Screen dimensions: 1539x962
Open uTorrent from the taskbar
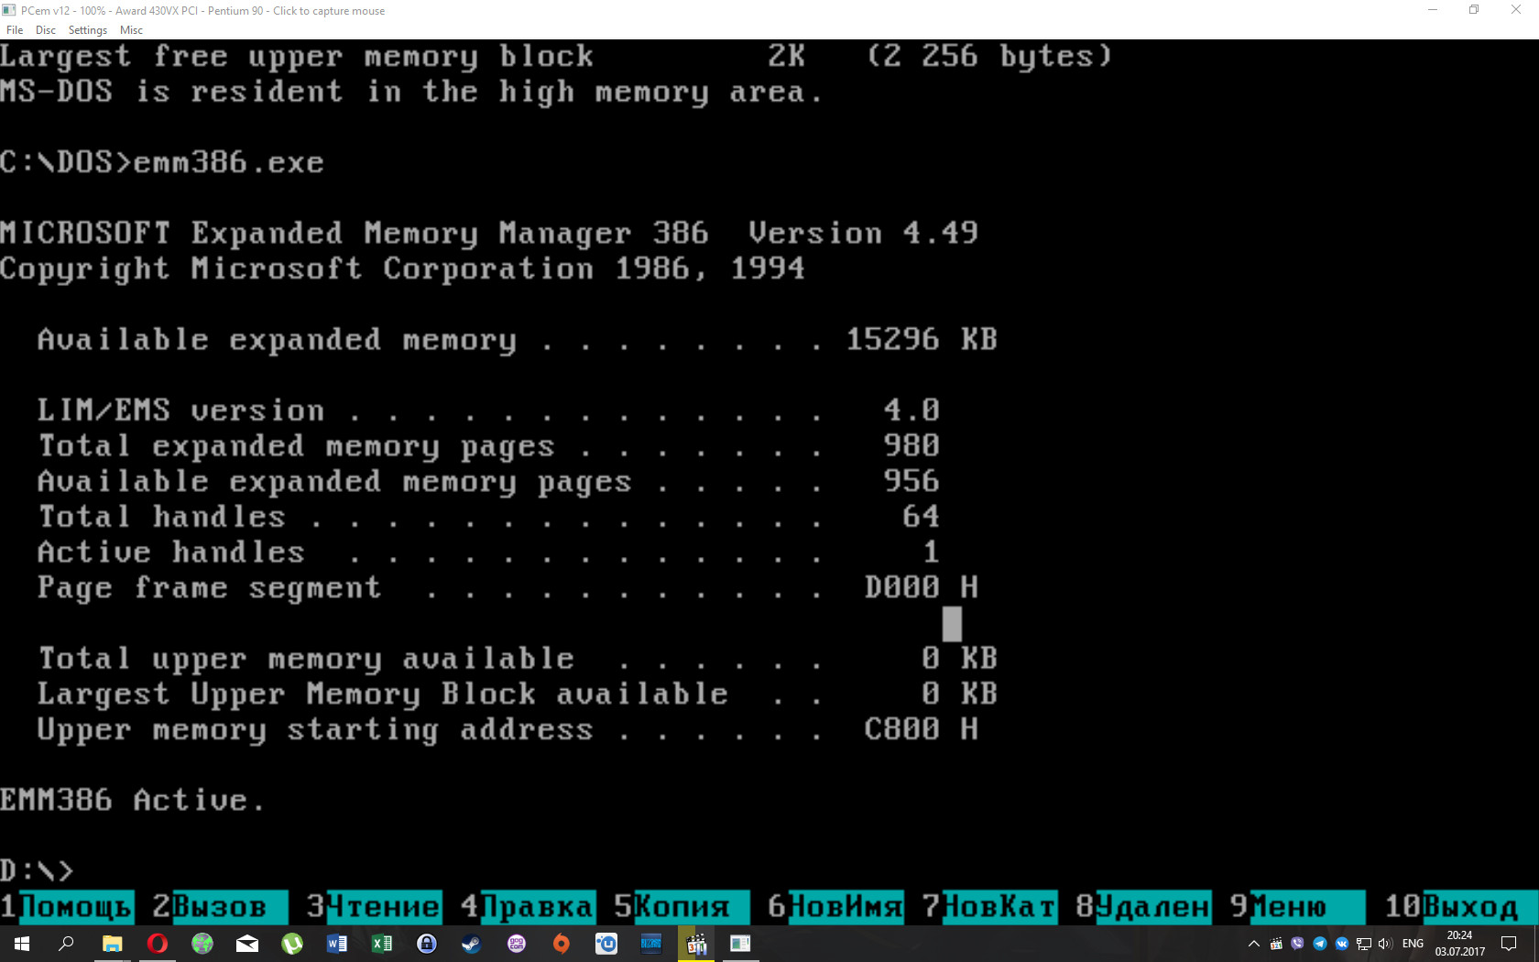pyautogui.click(x=291, y=944)
